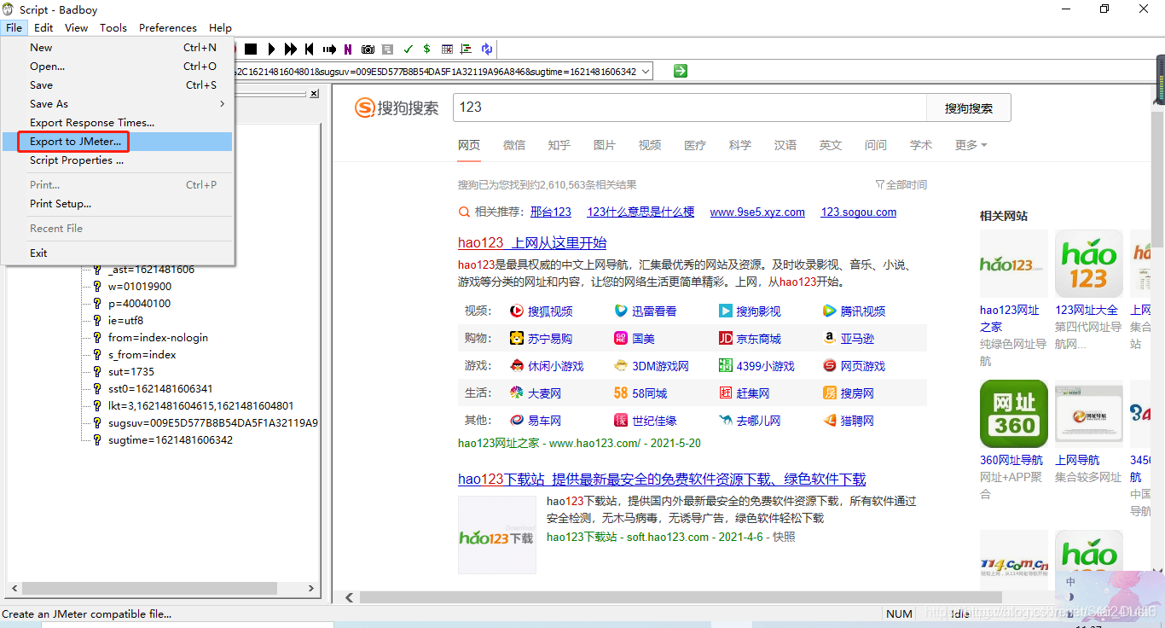Open the 邢台123 related suggestion link
The image size is (1165, 628).
coord(551,212)
